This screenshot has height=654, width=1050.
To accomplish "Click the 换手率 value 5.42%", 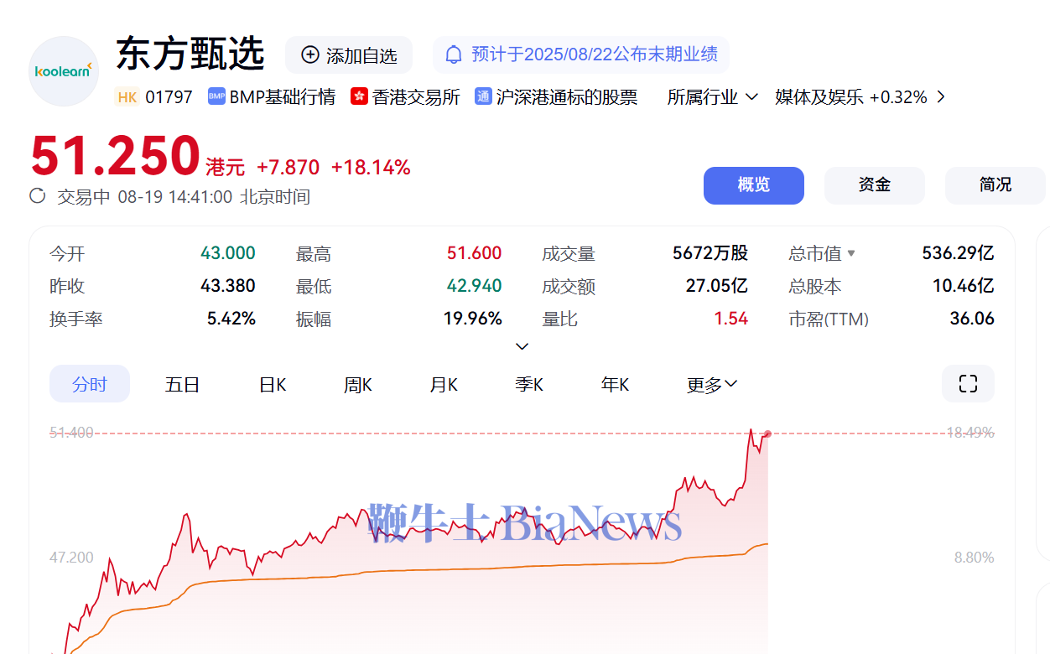I will [x=231, y=319].
